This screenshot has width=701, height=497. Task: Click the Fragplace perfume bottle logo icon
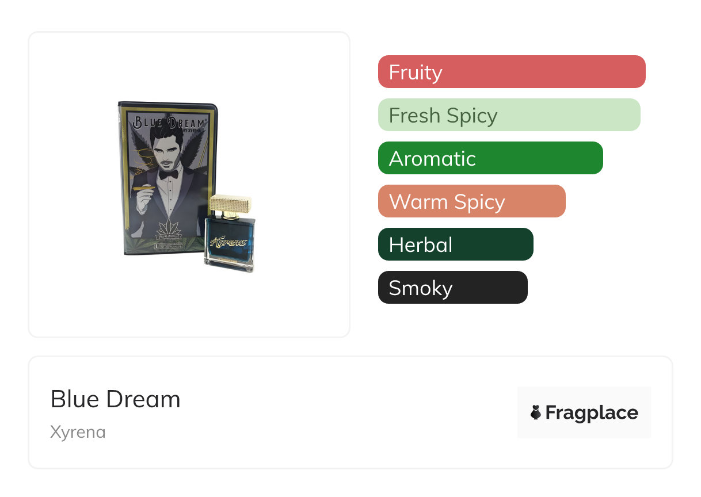pyautogui.click(x=536, y=412)
